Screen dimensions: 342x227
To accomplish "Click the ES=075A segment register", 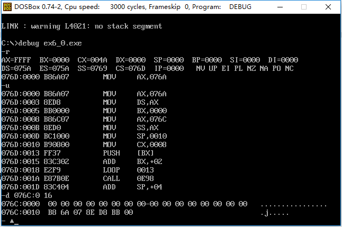I will (55, 68).
